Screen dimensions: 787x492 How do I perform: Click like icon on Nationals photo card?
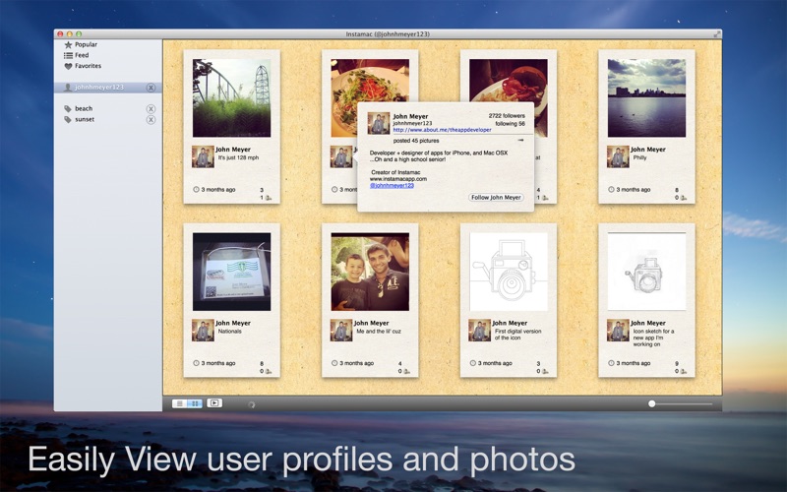(x=268, y=372)
